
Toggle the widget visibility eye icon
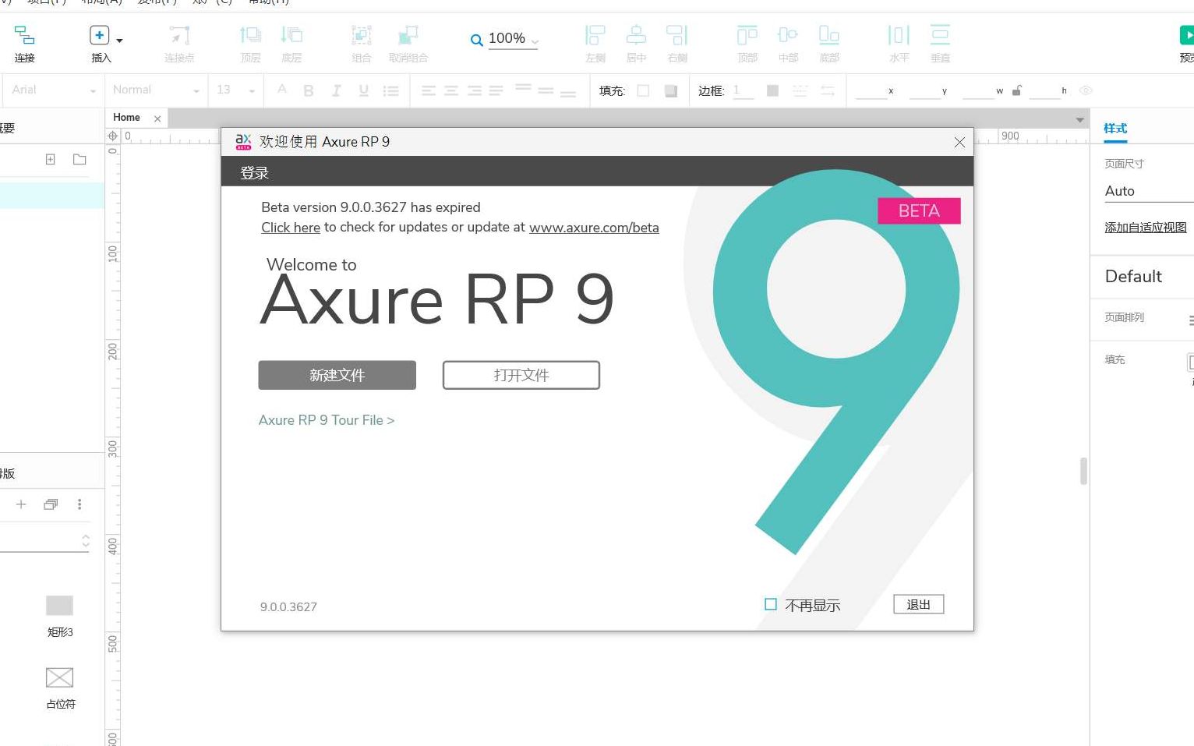[x=1085, y=90]
